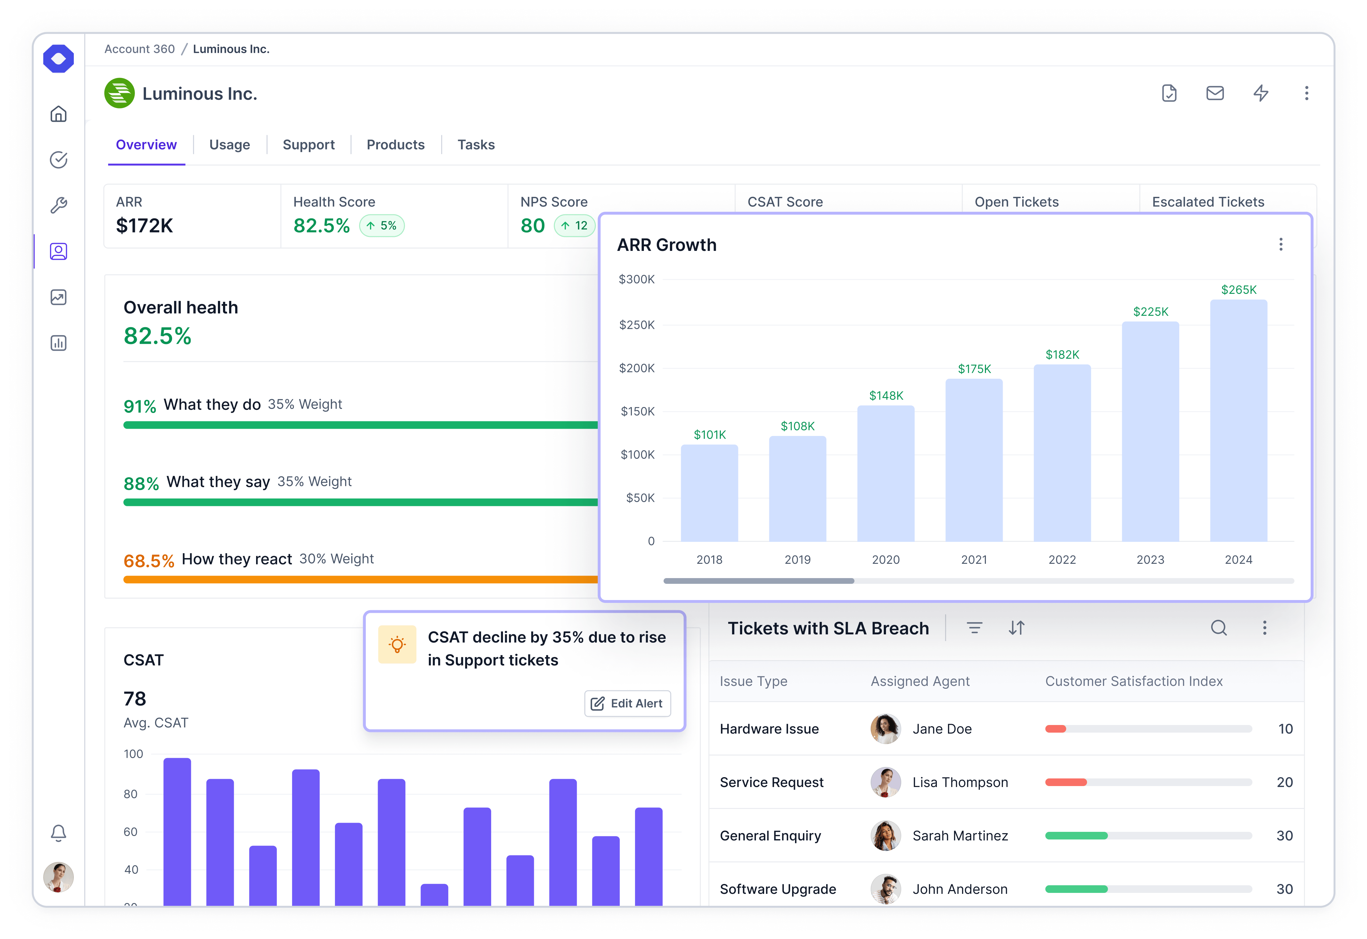Click Sarah Martinez's green satisfaction bar
The width and height of the screenshot is (1367, 939).
tap(1076, 835)
